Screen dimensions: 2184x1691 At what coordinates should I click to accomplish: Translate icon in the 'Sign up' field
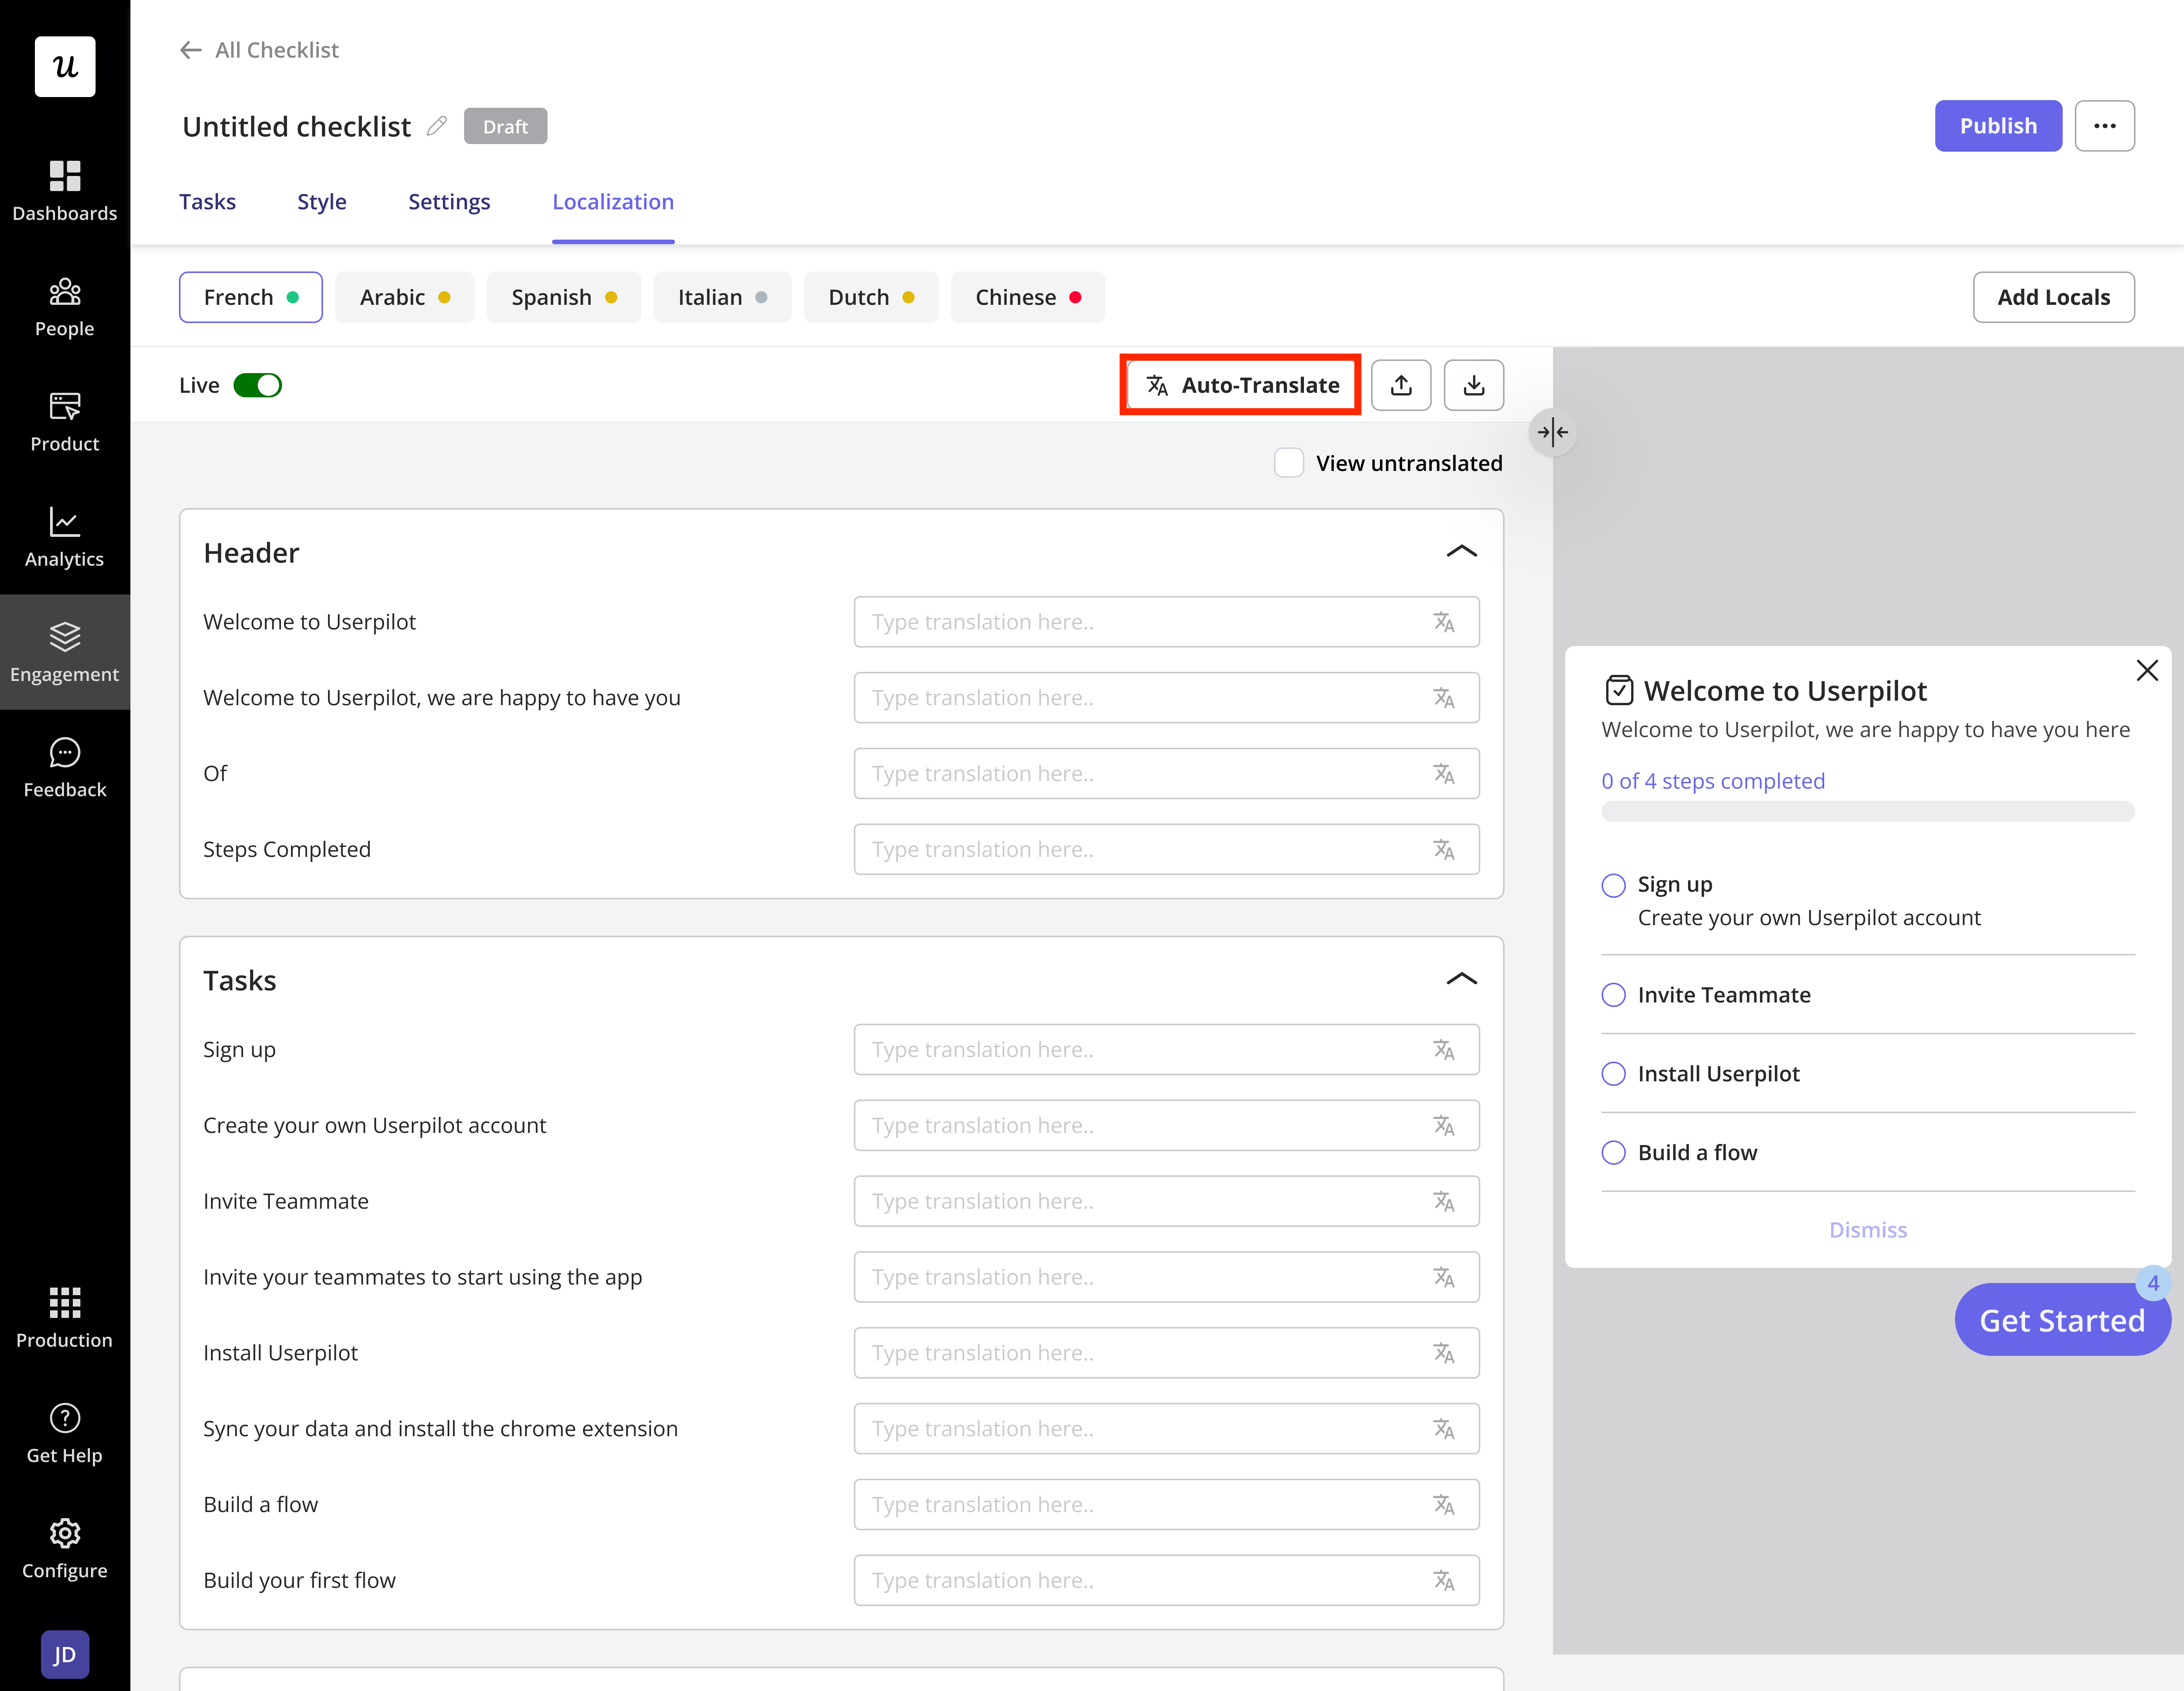click(x=1444, y=1049)
